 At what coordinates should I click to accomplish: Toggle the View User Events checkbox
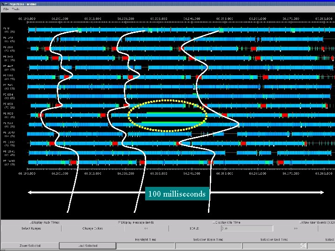301,222
